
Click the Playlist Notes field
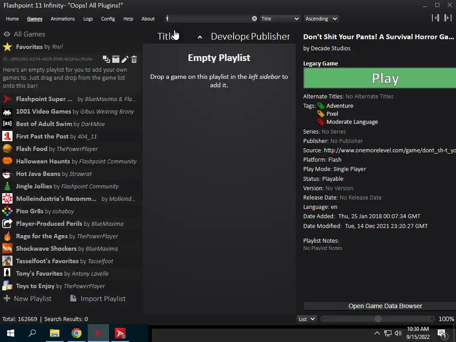click(x=322, y=248)
